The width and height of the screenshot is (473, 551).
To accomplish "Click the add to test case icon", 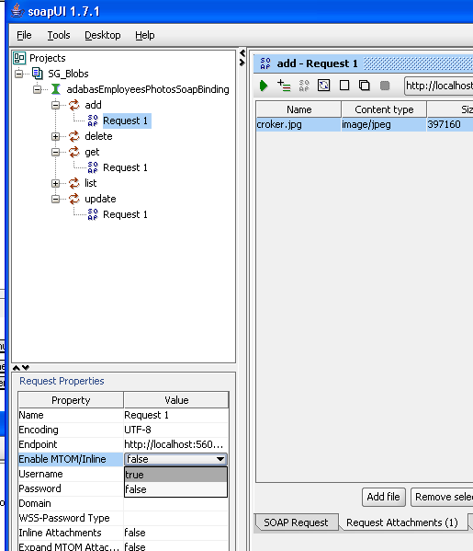I will [x=284, y=86].
